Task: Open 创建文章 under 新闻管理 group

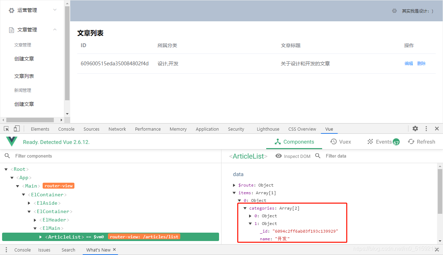Action: [24, 104]
